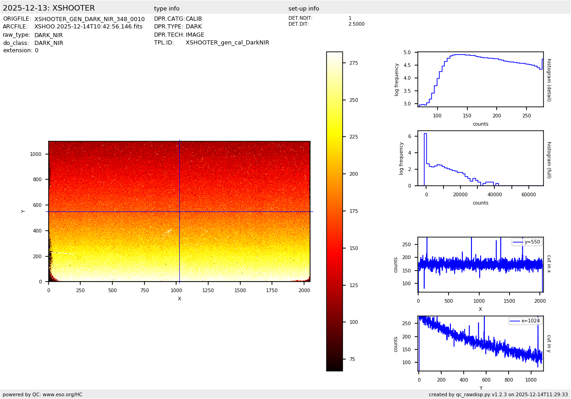Click the y=550 legend entry
571x399 pixels.
527,242
